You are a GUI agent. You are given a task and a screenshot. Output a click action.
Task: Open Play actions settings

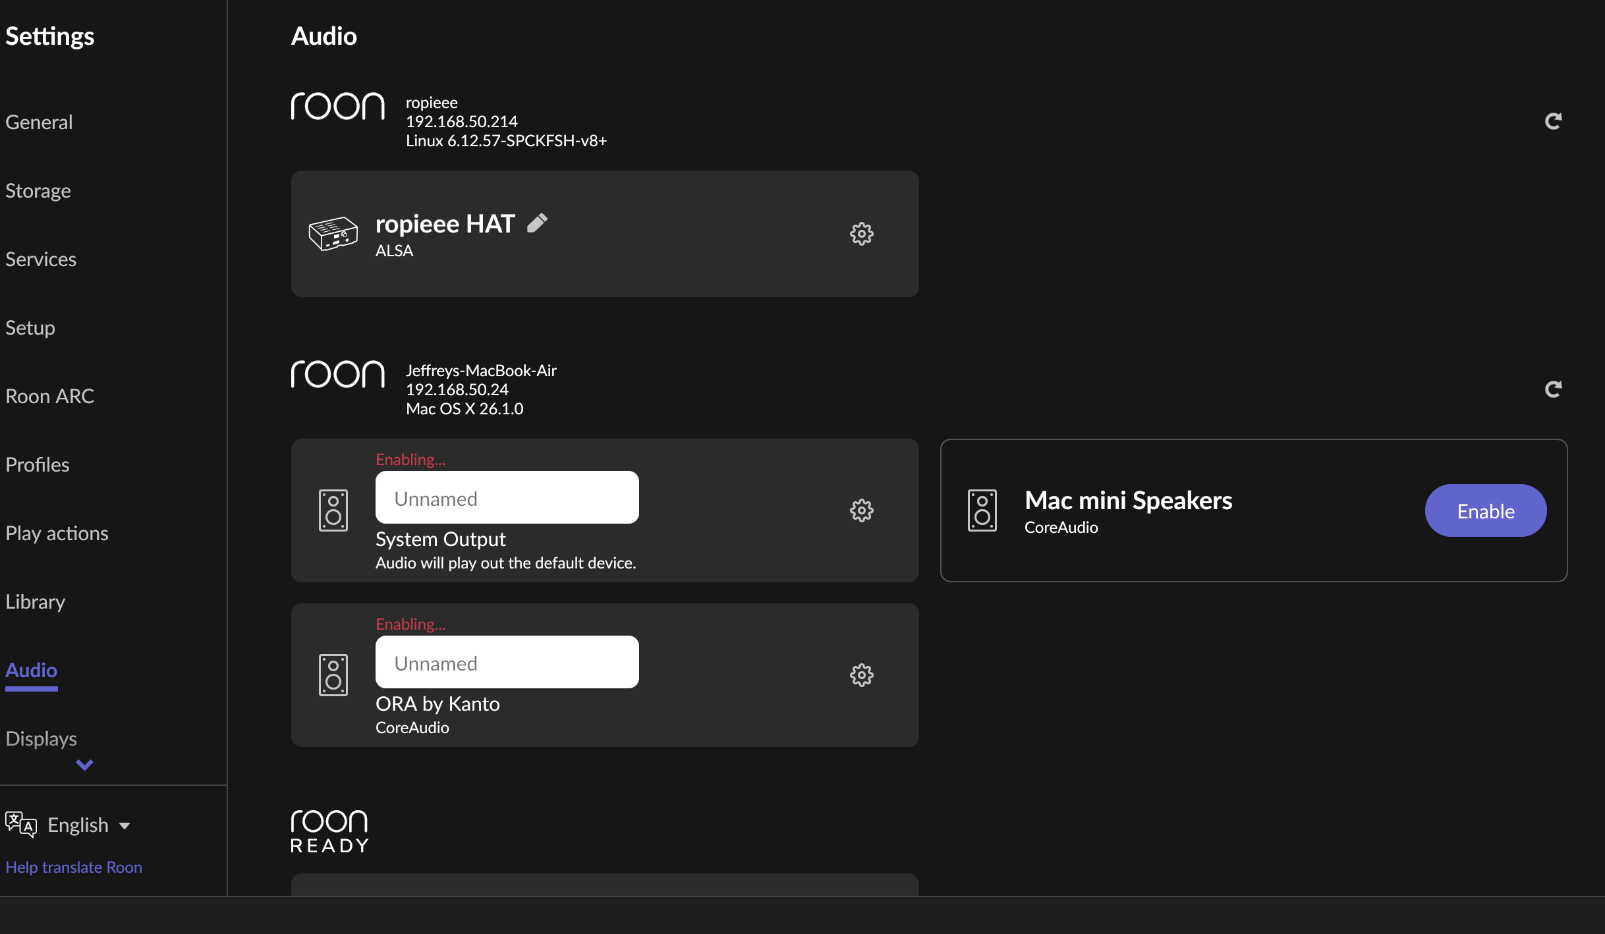click(x=57, y=534)
